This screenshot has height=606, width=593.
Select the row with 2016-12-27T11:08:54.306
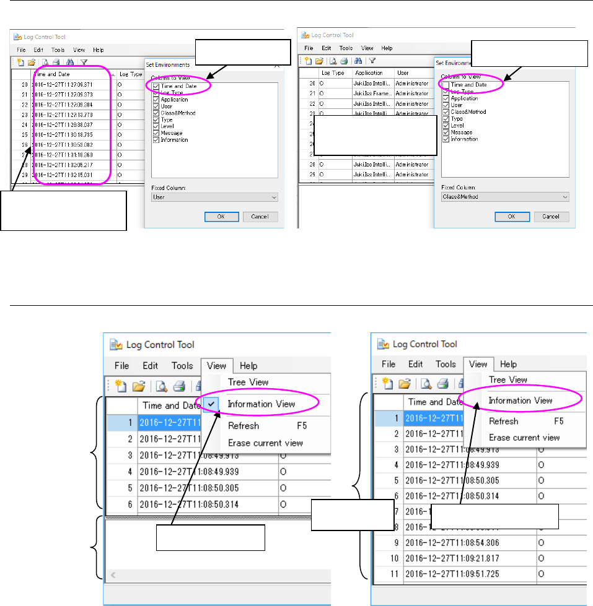click(x=480, y=543)
